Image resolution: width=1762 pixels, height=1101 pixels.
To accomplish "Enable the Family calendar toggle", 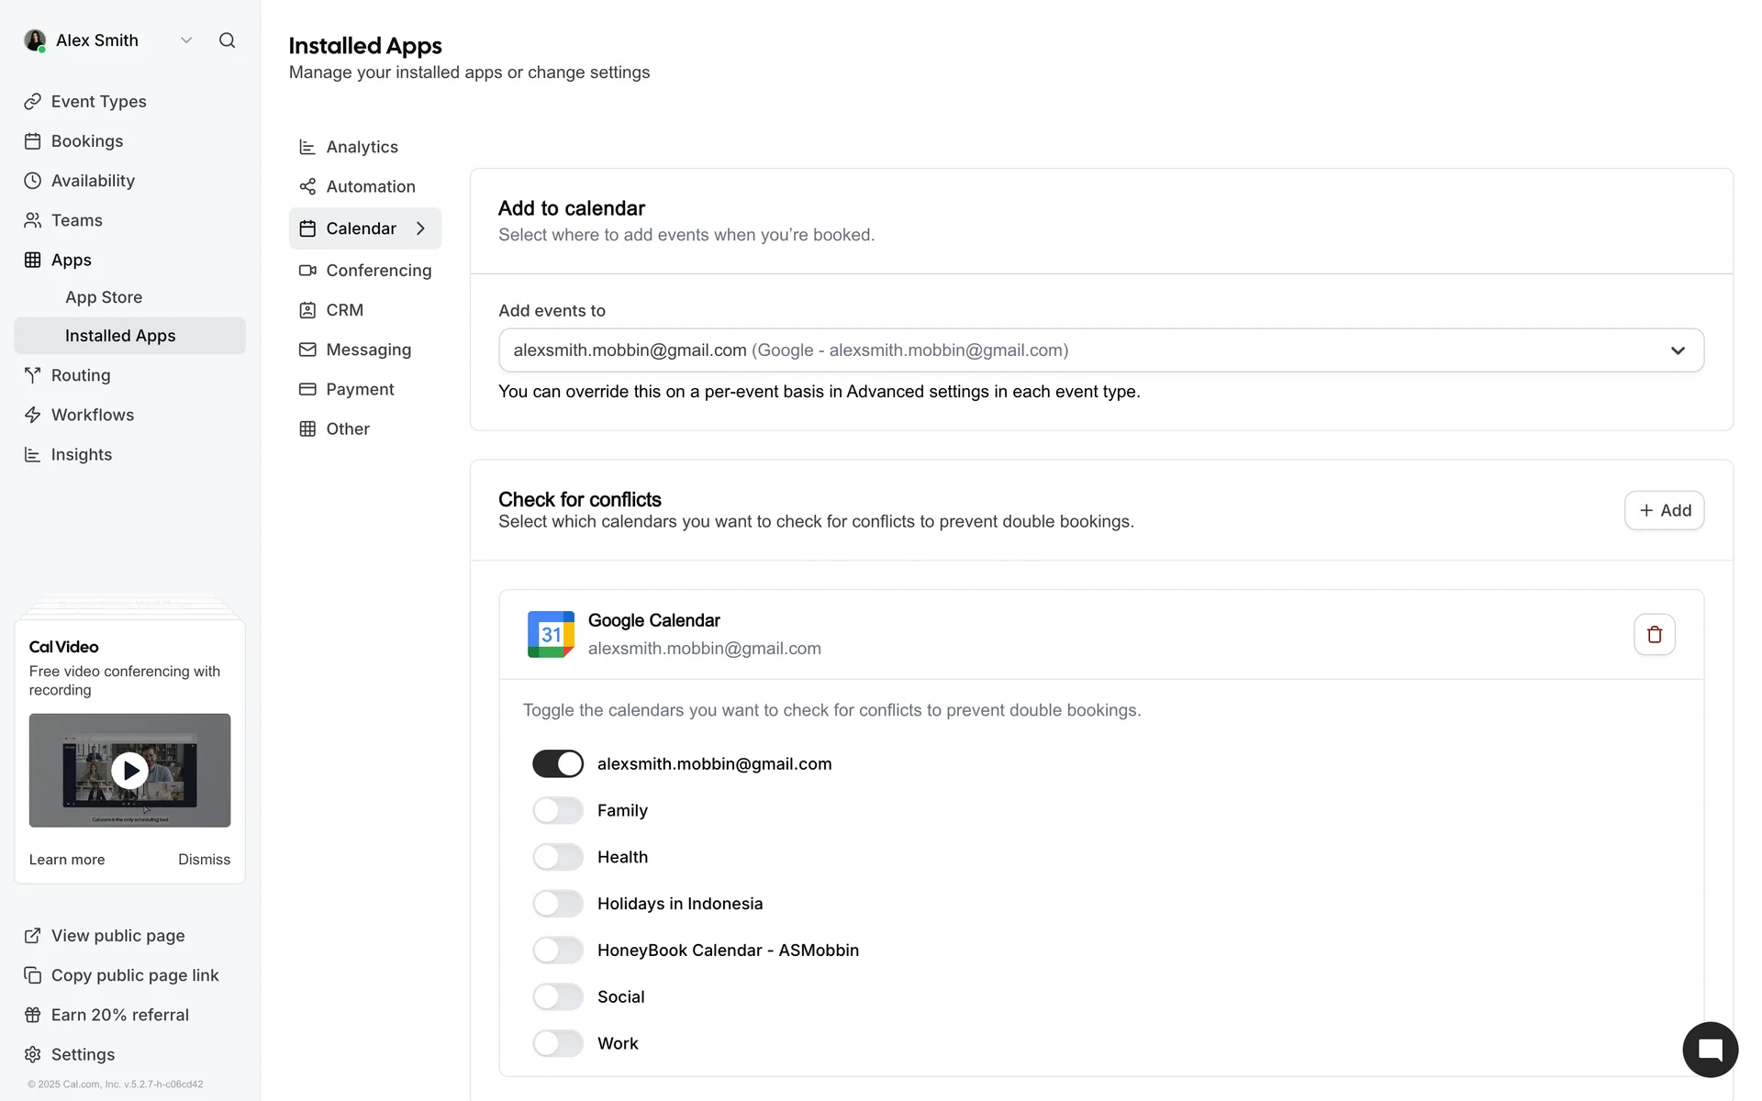I will pos(558,810).
